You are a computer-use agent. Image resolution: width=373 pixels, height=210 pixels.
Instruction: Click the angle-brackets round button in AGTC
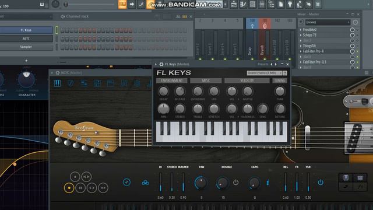click(92, 188)
